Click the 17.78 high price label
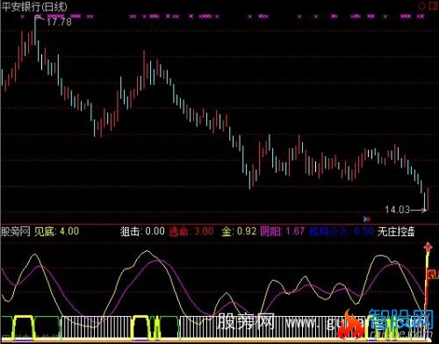The image size is (439, 344). 59,22
